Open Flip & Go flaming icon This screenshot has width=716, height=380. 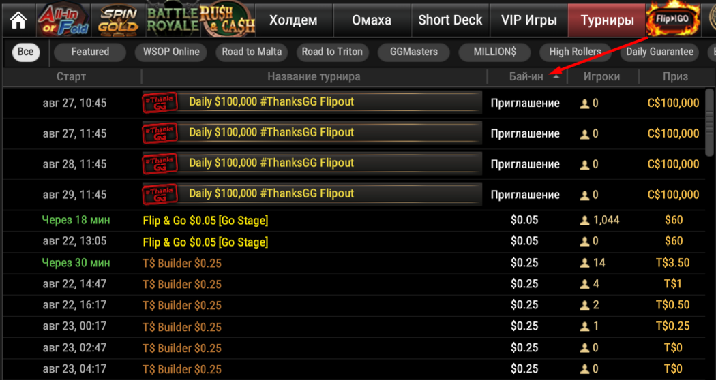pyautogui.click(x=674, y=20)
